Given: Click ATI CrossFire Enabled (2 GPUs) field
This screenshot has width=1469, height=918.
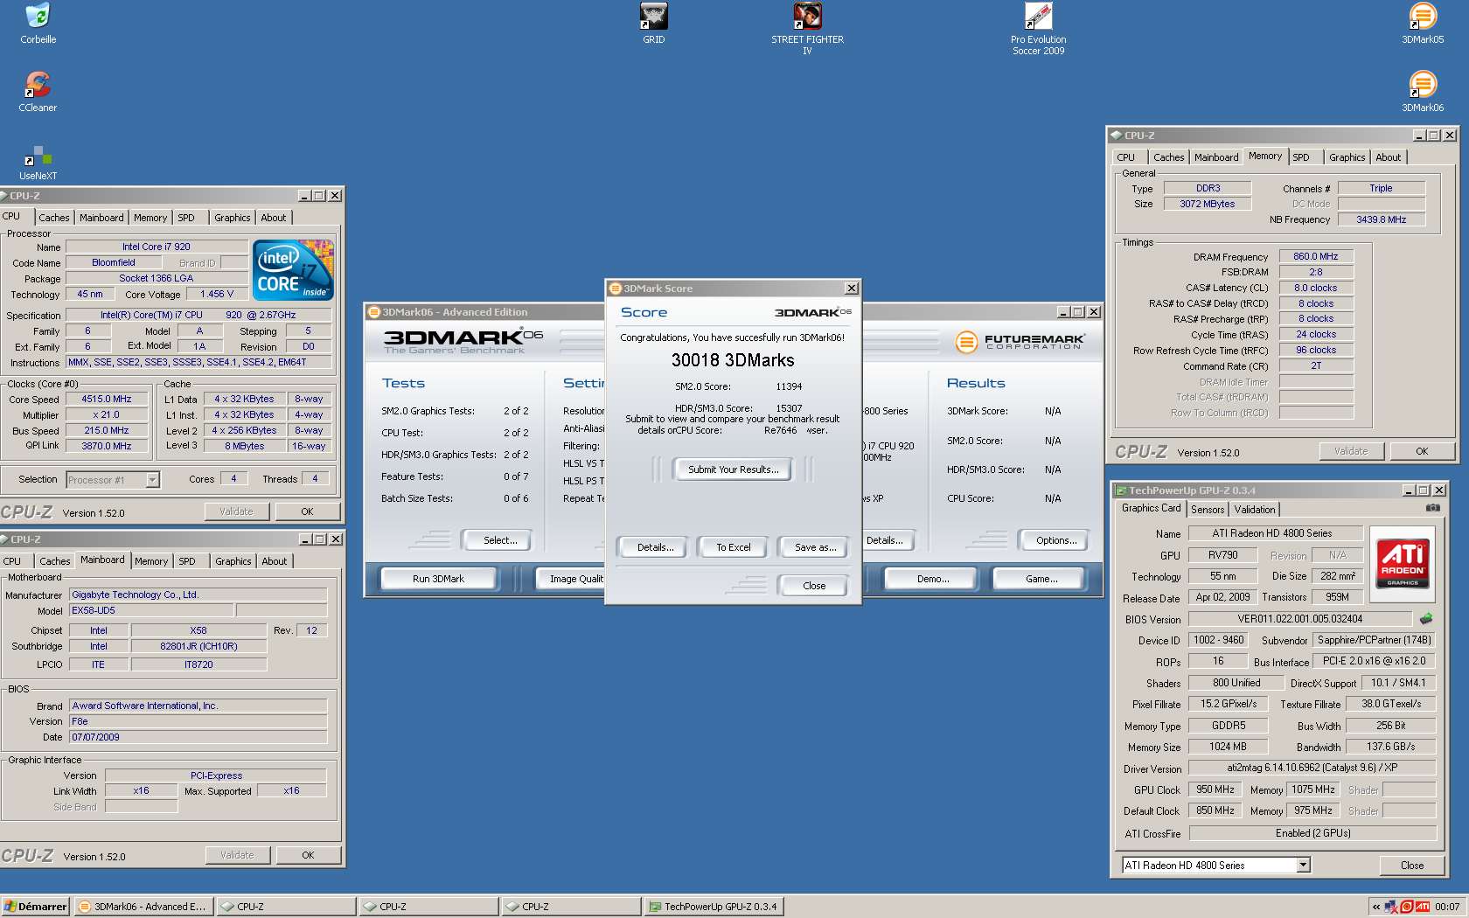Looking at the screenshot, I should coord(1312,833).
